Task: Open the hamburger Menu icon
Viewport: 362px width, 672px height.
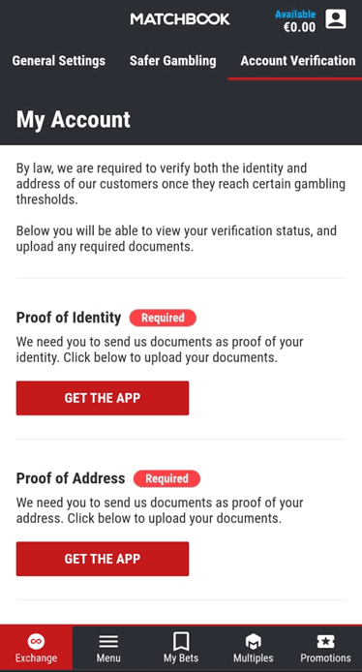Action: [x=108, y=642]
